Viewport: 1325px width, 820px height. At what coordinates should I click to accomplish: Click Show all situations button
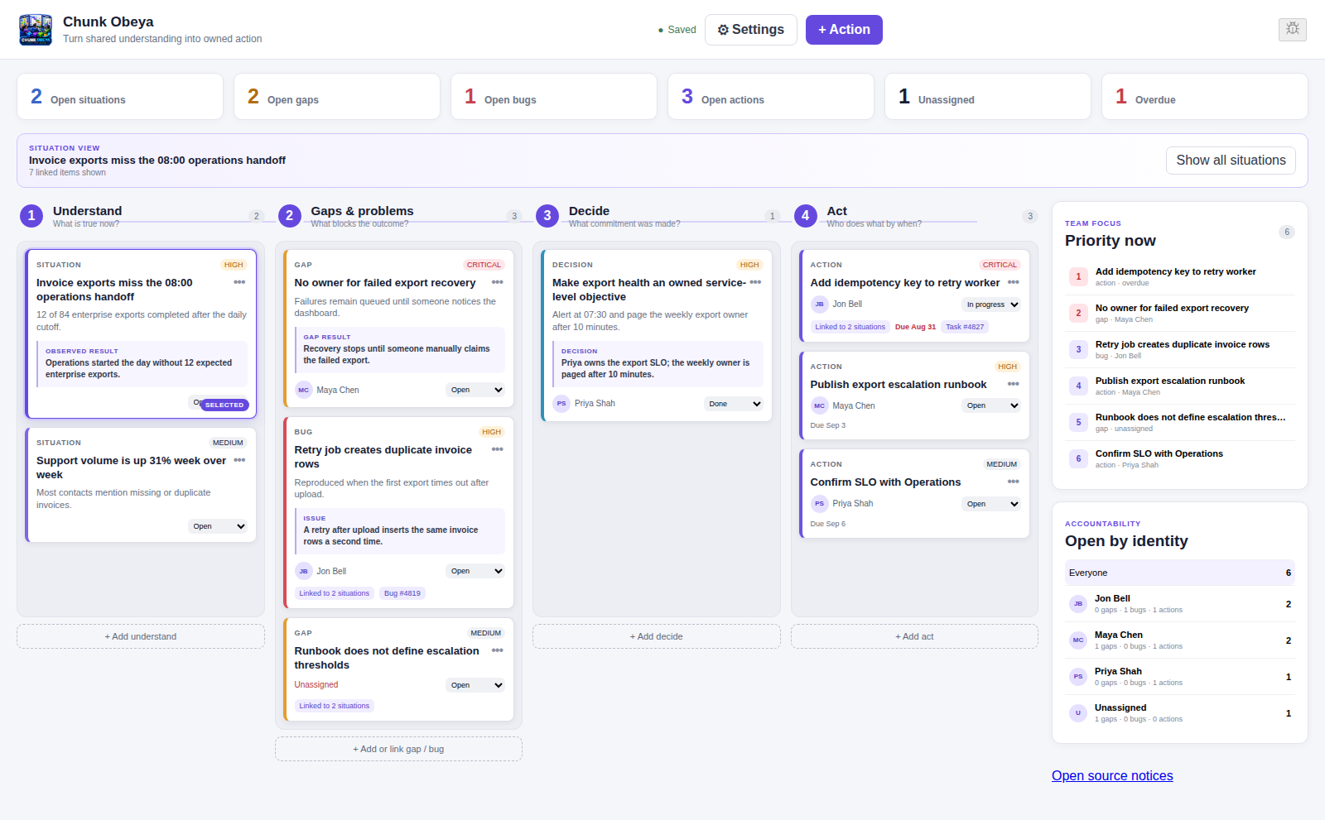(x=1231, y=161)
